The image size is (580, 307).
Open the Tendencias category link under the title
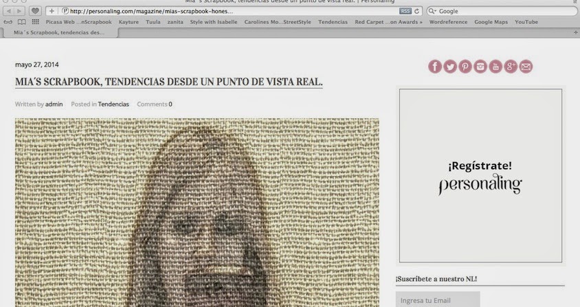point(113,104)
